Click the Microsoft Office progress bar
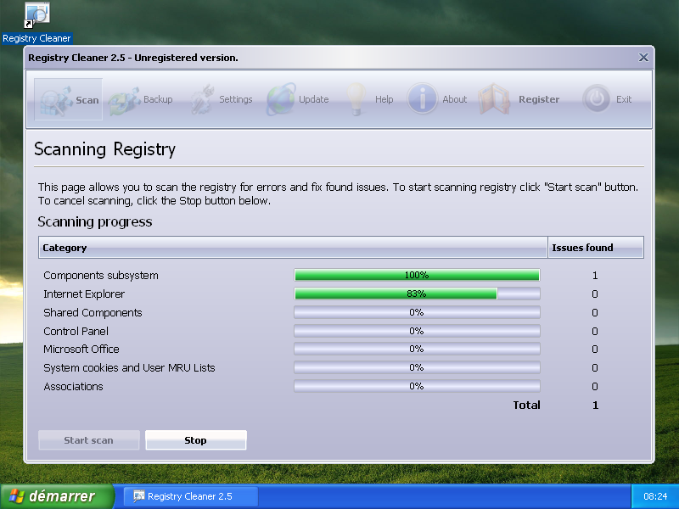Image resolution: width=679 pixels, height=509 pixels. [417, 349]
